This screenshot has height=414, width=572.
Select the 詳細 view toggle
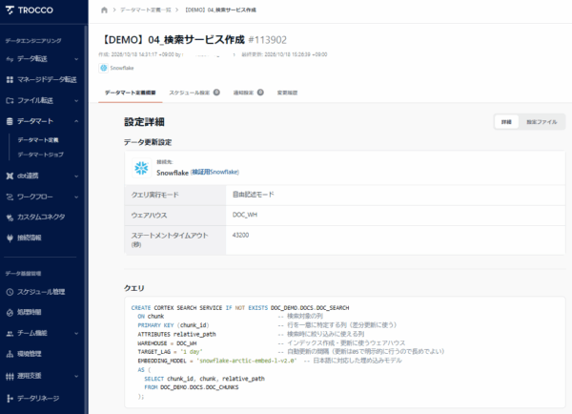point(506,122)
